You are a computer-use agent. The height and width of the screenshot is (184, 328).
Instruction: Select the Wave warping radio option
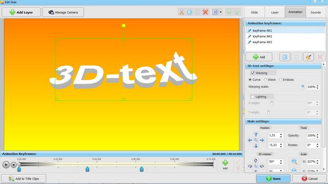point(265,80)
